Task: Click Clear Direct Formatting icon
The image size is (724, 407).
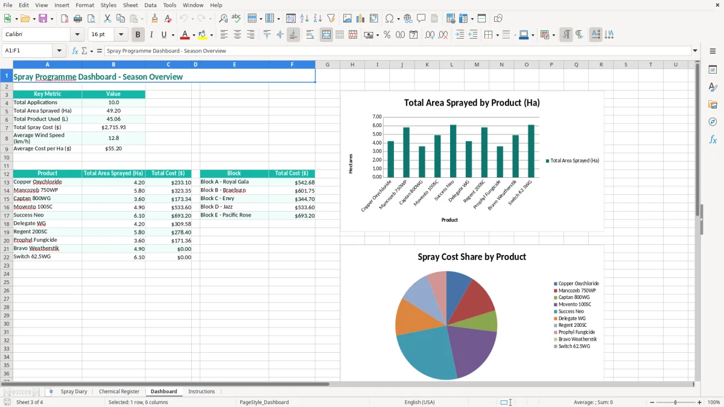Action: click(168, 19)
